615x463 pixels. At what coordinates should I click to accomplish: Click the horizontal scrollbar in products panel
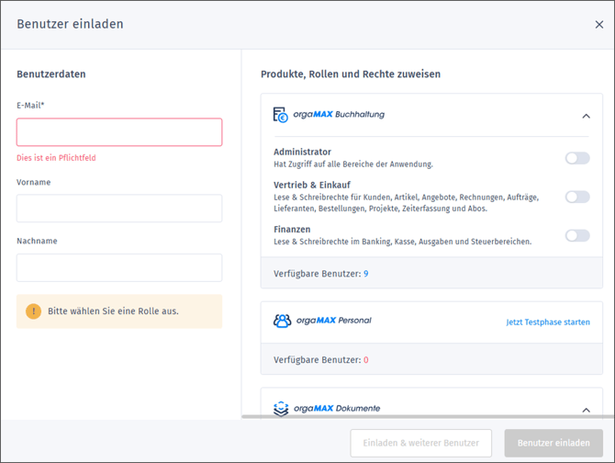point(428,417)
